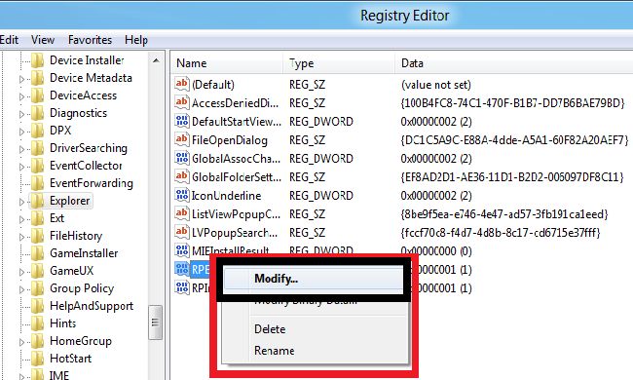Select the EventCollector folder icon
The width and height of the screenshot is (633, 380).
(x=38, y=166)
